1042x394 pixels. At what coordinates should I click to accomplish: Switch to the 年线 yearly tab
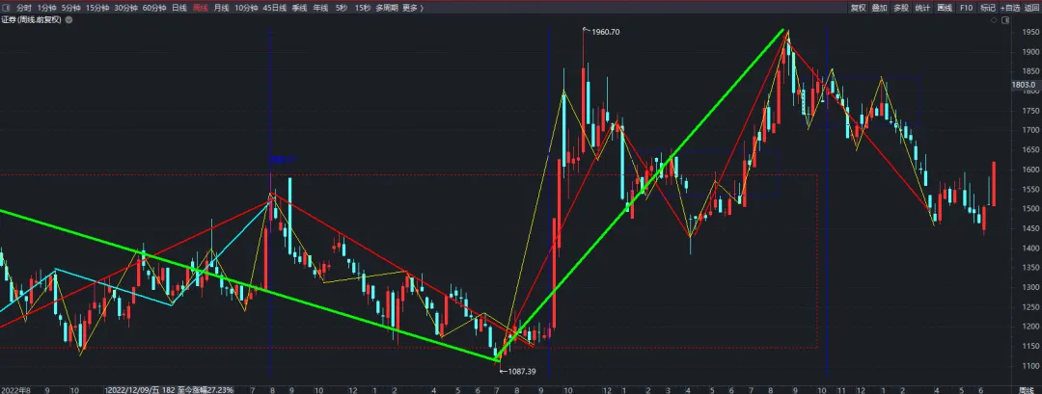[x=320, y=8]
